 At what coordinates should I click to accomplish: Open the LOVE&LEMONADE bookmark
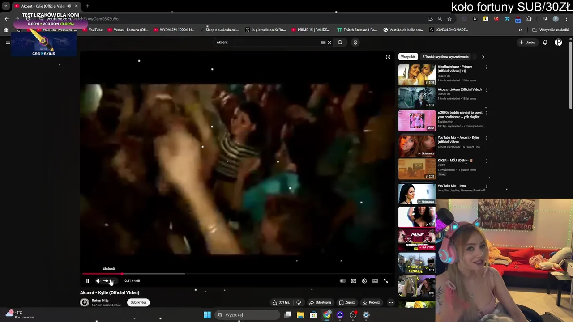point(449,30)
